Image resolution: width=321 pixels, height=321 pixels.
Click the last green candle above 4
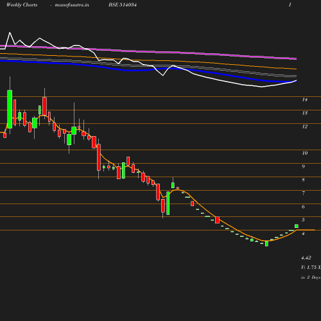pyautogui.click(x=297, y=226)
